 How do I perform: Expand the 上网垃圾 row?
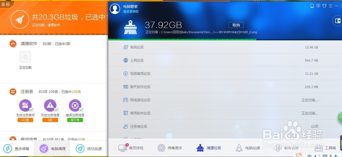point(225,61)
